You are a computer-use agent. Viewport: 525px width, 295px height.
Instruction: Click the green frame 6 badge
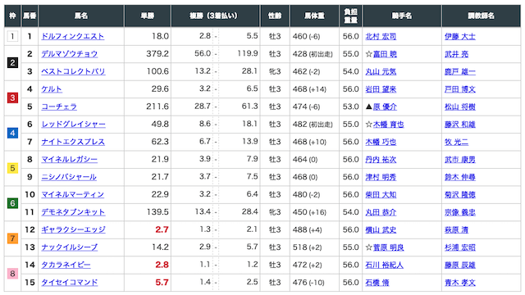(x=12, y=203)
